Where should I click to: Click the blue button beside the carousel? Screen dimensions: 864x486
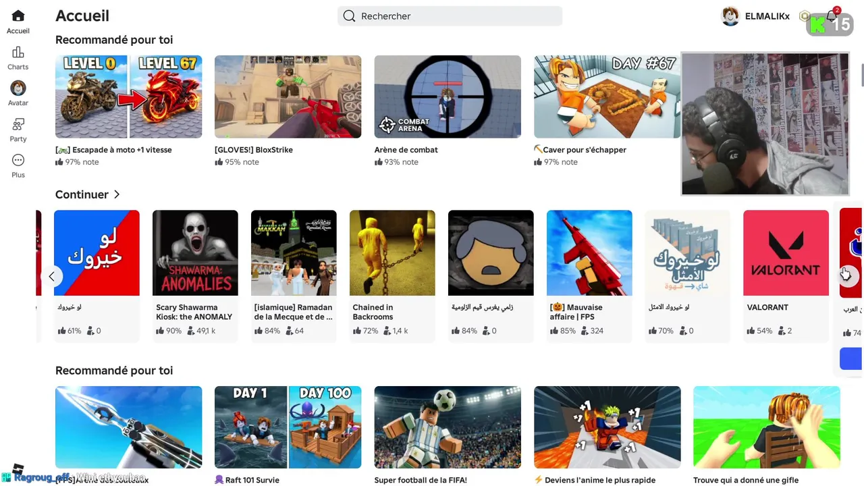tap(850, 359)
